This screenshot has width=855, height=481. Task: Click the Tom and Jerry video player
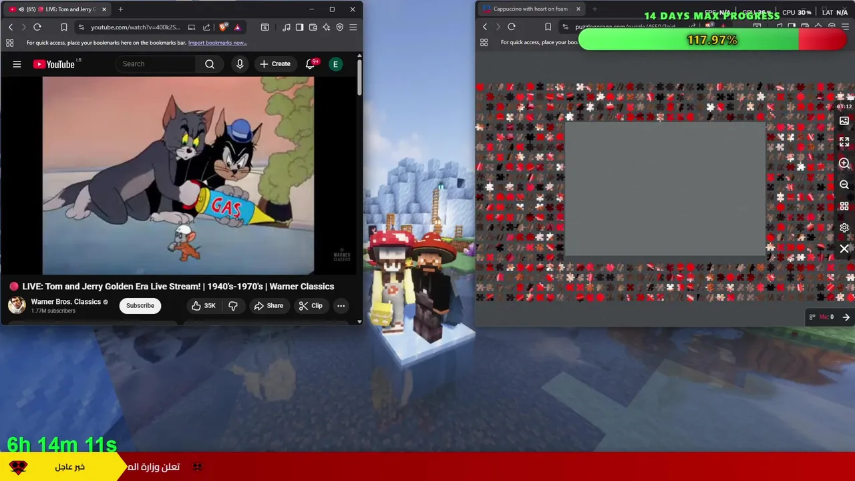178,176
